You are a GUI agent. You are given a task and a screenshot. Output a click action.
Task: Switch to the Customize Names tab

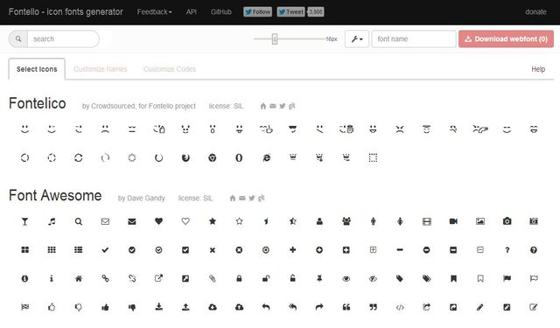point(100,69)
